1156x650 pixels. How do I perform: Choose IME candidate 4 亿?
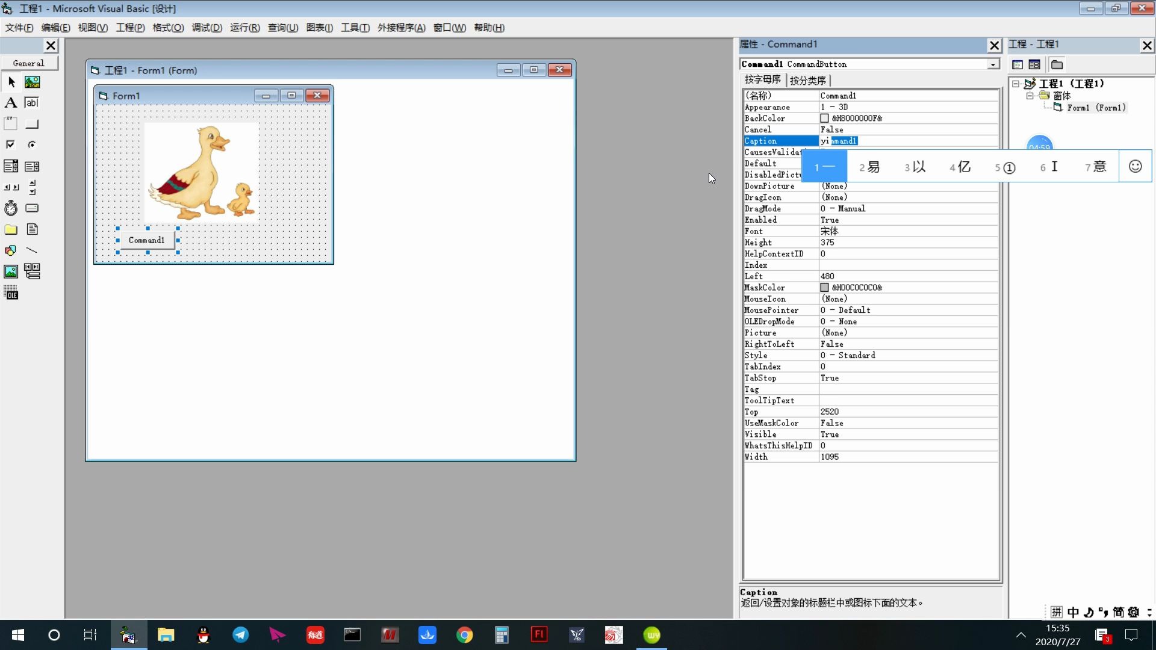point(960,167)
